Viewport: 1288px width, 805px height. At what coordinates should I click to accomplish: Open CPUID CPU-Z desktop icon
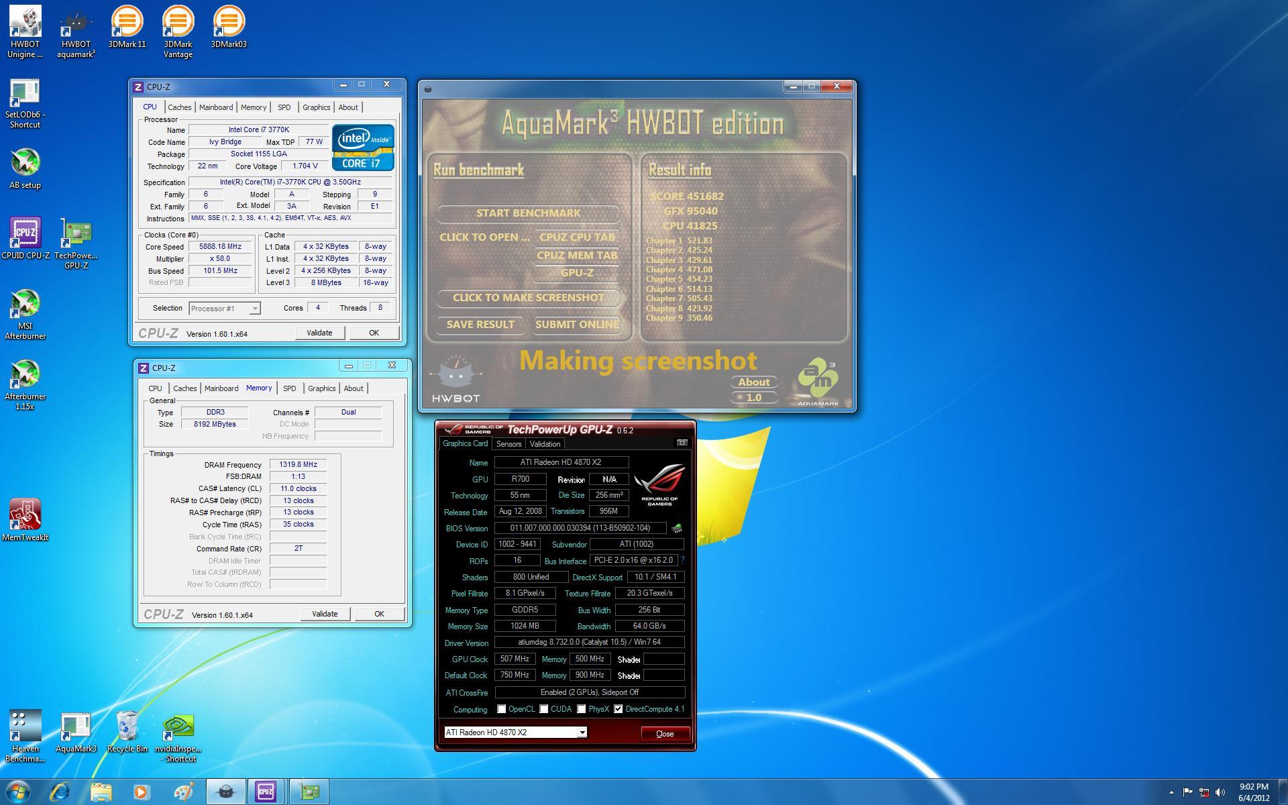(x=25, y=238)
